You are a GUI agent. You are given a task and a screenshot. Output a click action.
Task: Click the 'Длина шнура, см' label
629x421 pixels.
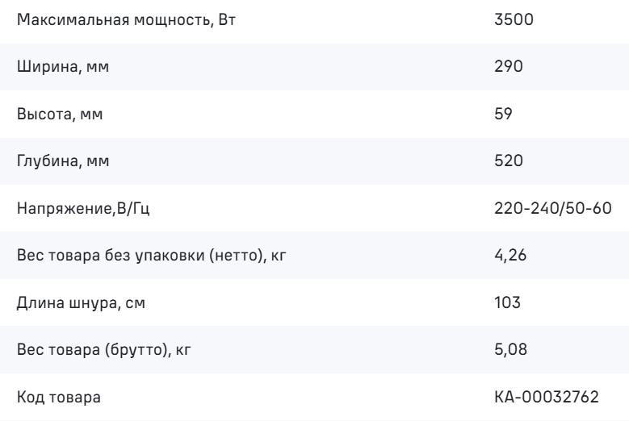tap(81, 302)
